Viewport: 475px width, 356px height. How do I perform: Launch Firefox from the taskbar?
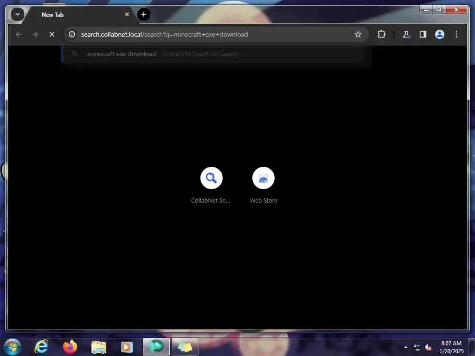click(70, 347)
